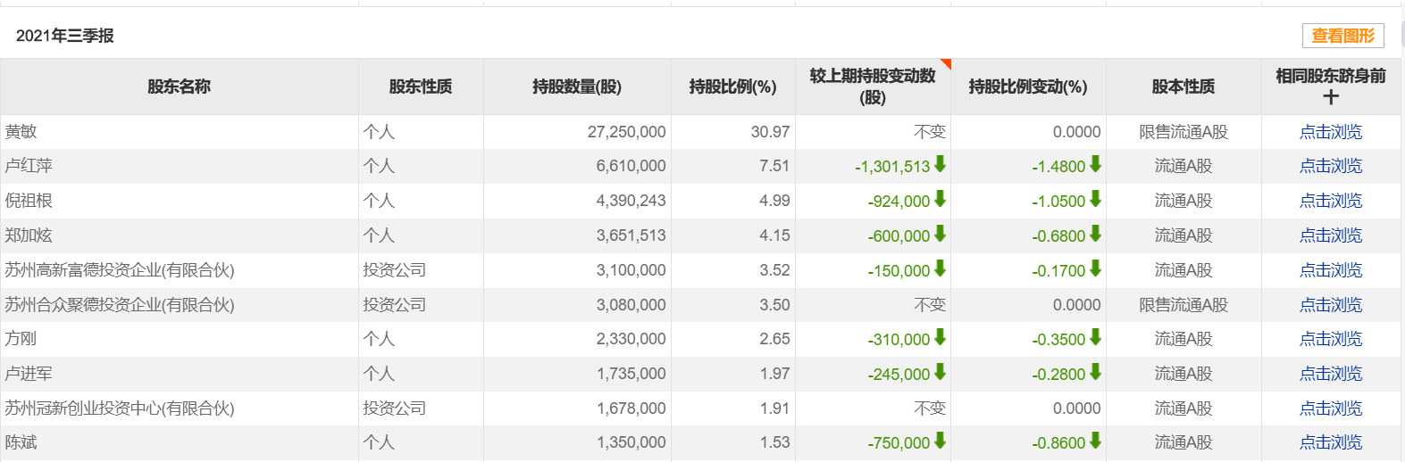Click green down arrow beside -0.3500
Viewport: 1405px width, 462px height.
pyautogui.click(x=1095, y=338)
